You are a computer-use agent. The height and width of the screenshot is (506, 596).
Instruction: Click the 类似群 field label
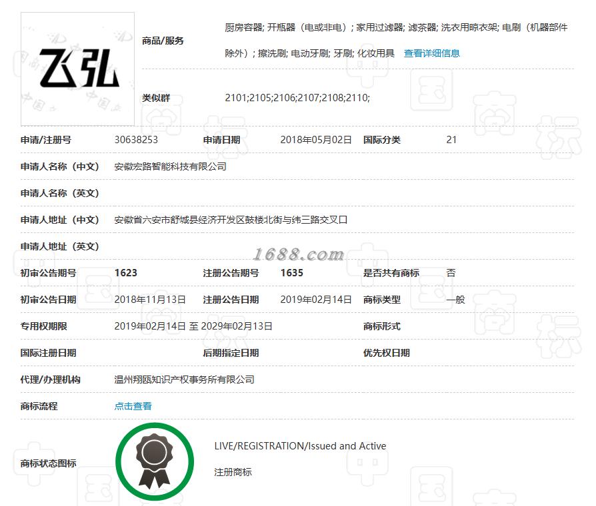156,98
